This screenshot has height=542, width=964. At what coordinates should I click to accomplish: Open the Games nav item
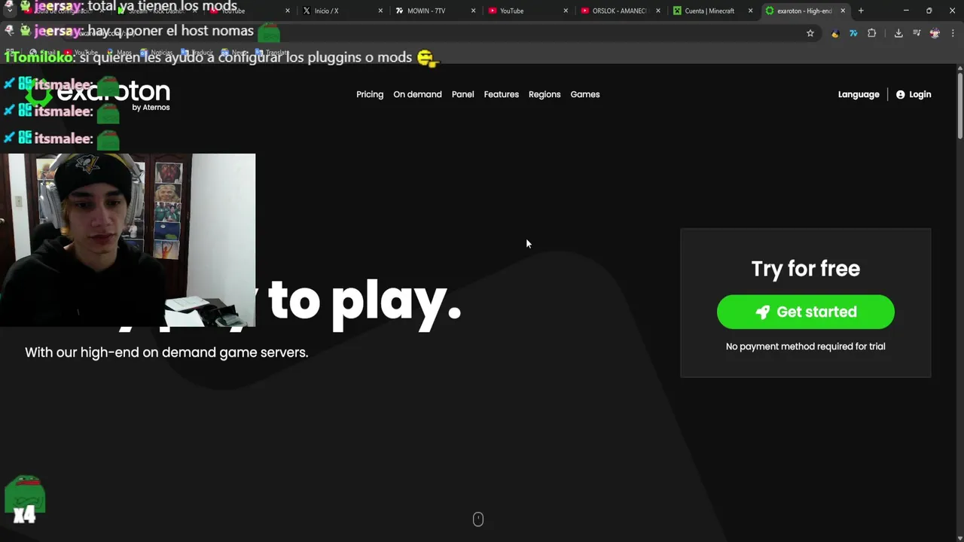(585, 94)
